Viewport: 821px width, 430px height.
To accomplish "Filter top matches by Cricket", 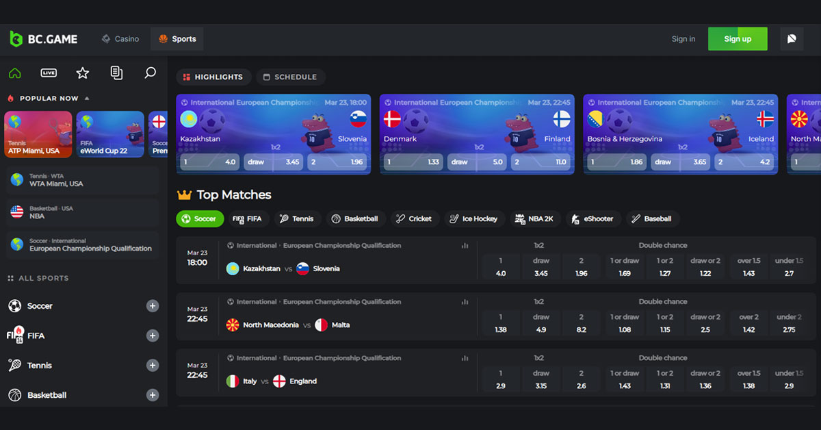I will click(415, 219).
